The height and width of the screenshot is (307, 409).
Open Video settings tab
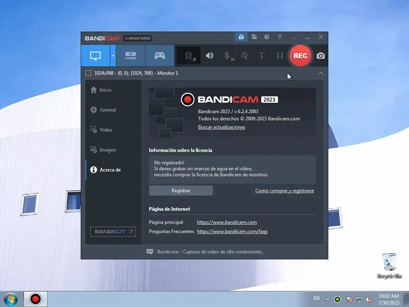click(x=113, y=130)
